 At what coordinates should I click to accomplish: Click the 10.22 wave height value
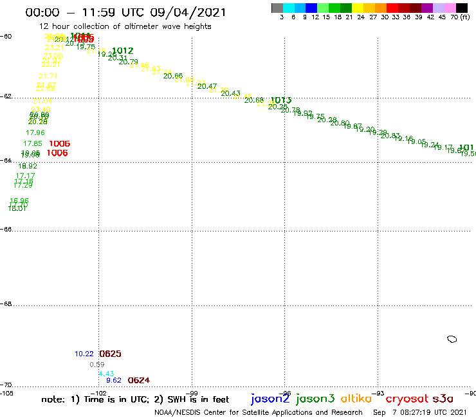84,354
